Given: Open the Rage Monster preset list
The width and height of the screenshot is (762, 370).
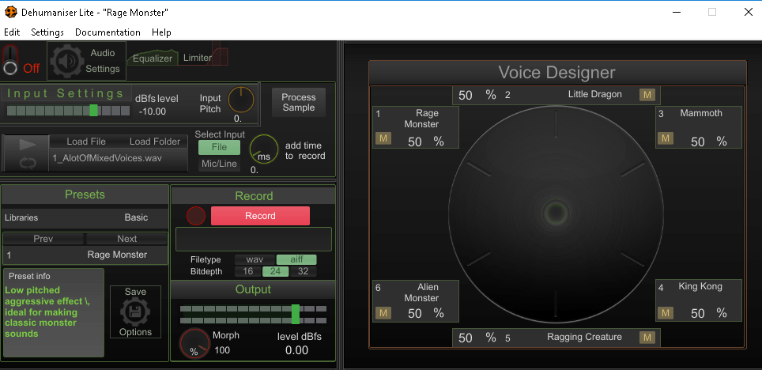Looking at the screenshot, I should click(x=85, y=255).
